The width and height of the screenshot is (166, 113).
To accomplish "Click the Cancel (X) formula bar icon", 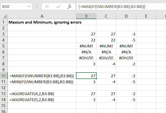I will pyautogui.click(x=47, y=7).
